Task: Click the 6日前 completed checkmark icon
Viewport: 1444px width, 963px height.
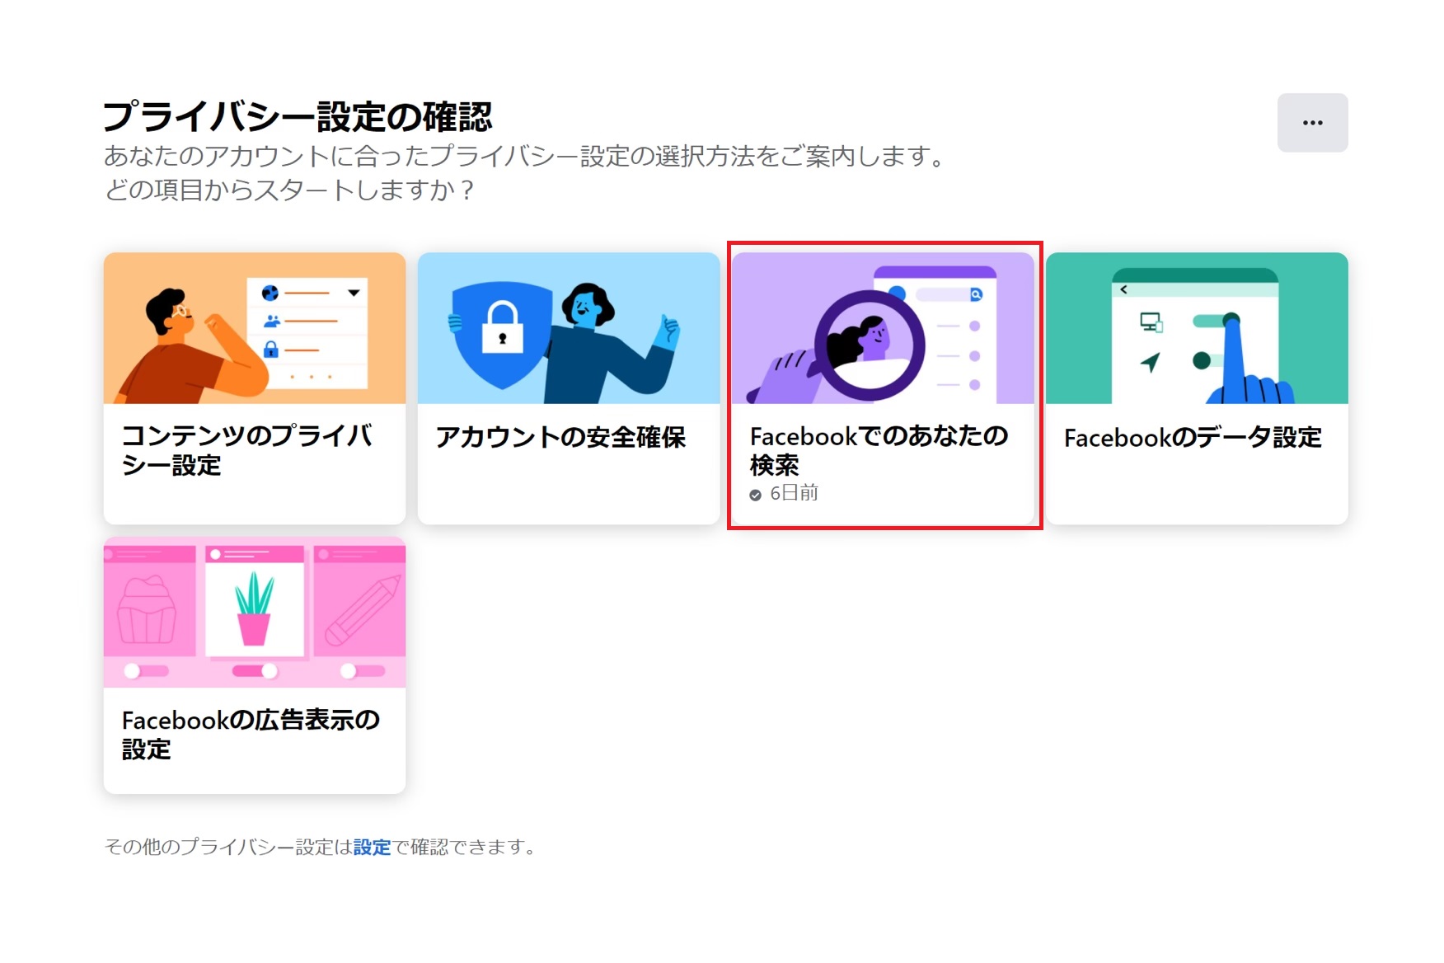Action: point(755,495)
